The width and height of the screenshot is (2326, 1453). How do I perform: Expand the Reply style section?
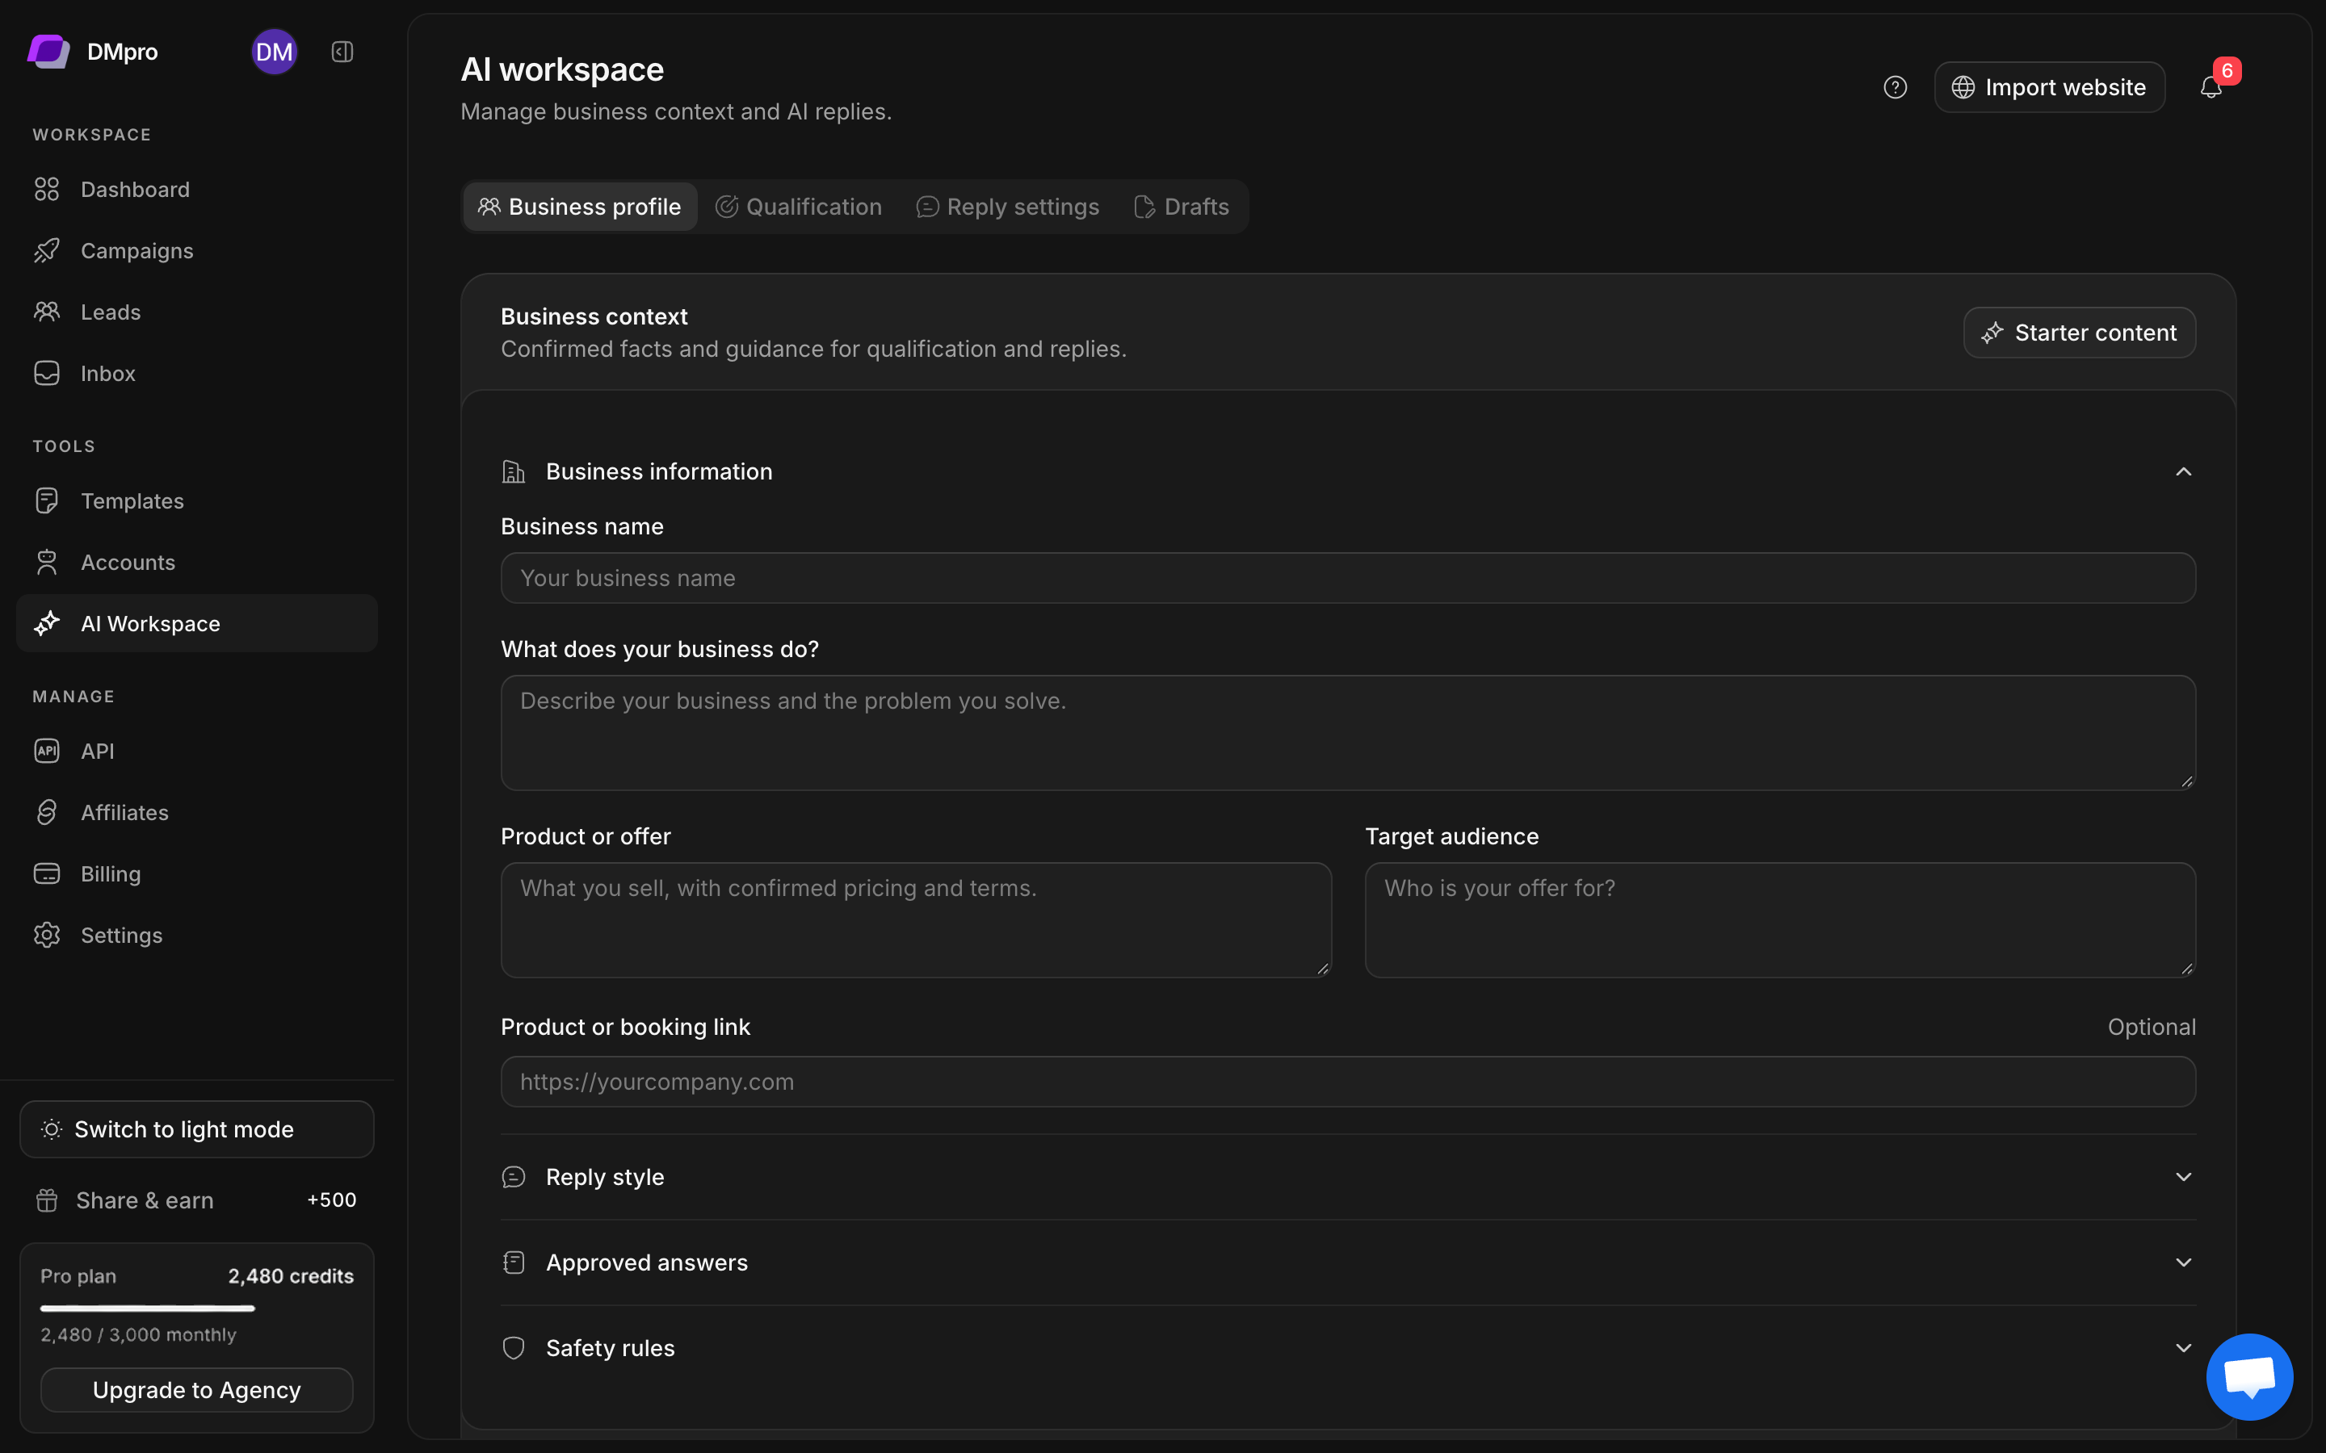1347,1177
